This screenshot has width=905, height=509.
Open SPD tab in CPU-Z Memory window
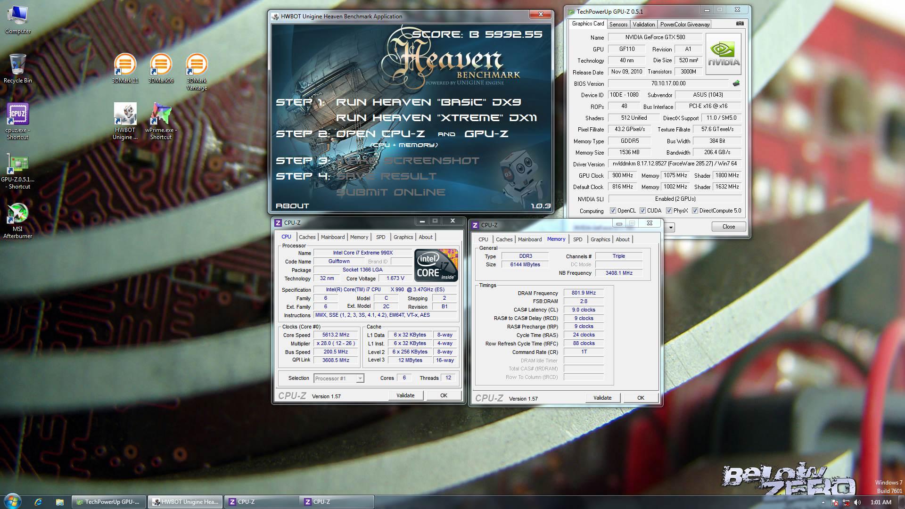coord(578,239)
